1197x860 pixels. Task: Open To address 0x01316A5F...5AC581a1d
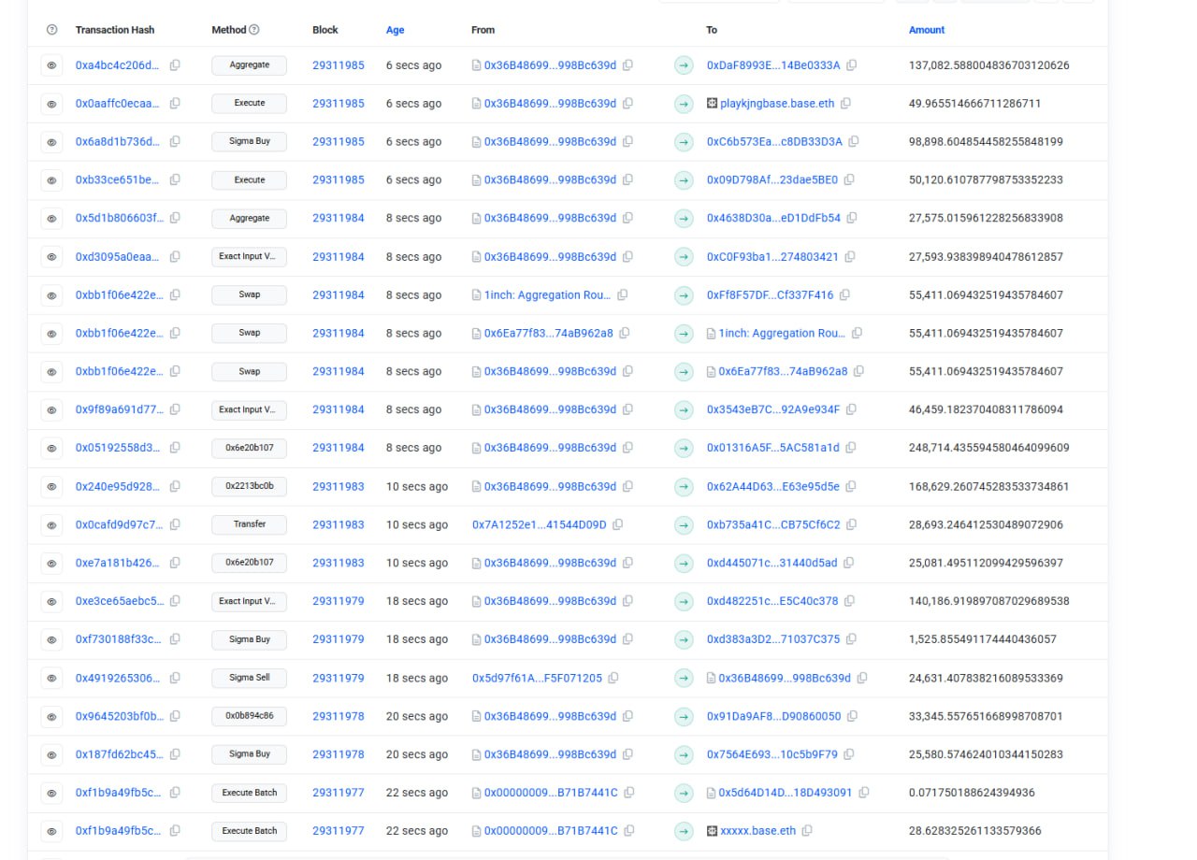click(x=773, y=449)
